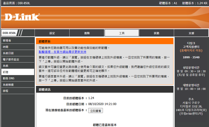Click the 韌體更新 section header
The image size is (209, 127).
pyautogui.click(x=104, y=41)
